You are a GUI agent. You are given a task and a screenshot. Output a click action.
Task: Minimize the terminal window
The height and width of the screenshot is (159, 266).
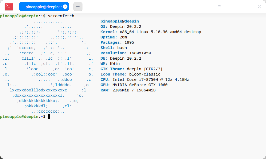(233, 7)
